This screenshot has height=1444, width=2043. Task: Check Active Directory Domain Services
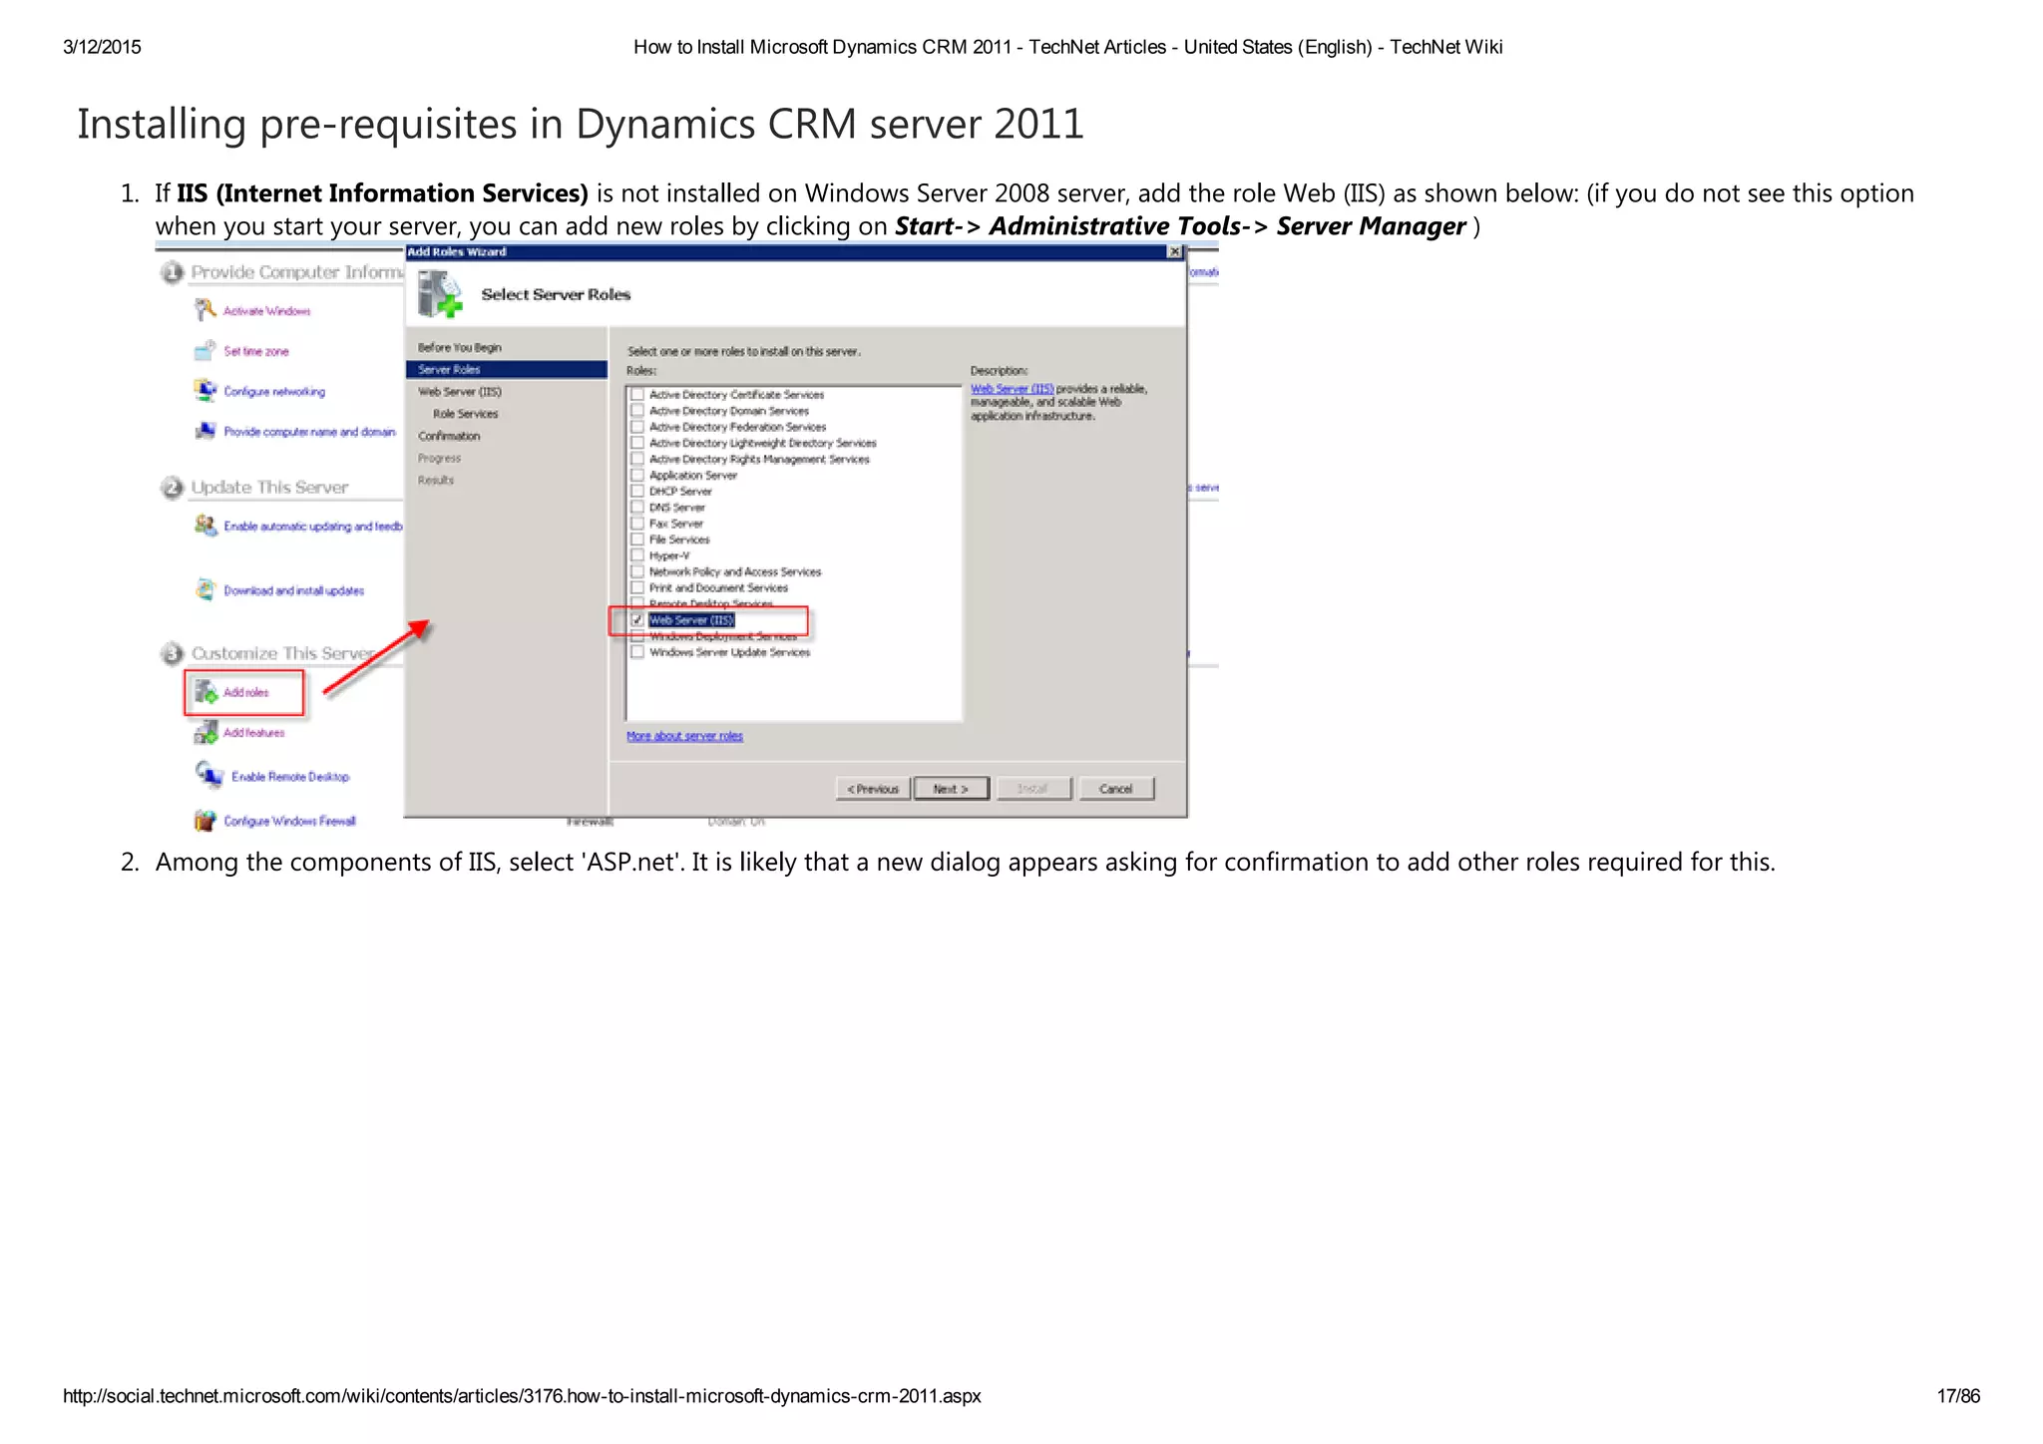(x=637, y=411)
